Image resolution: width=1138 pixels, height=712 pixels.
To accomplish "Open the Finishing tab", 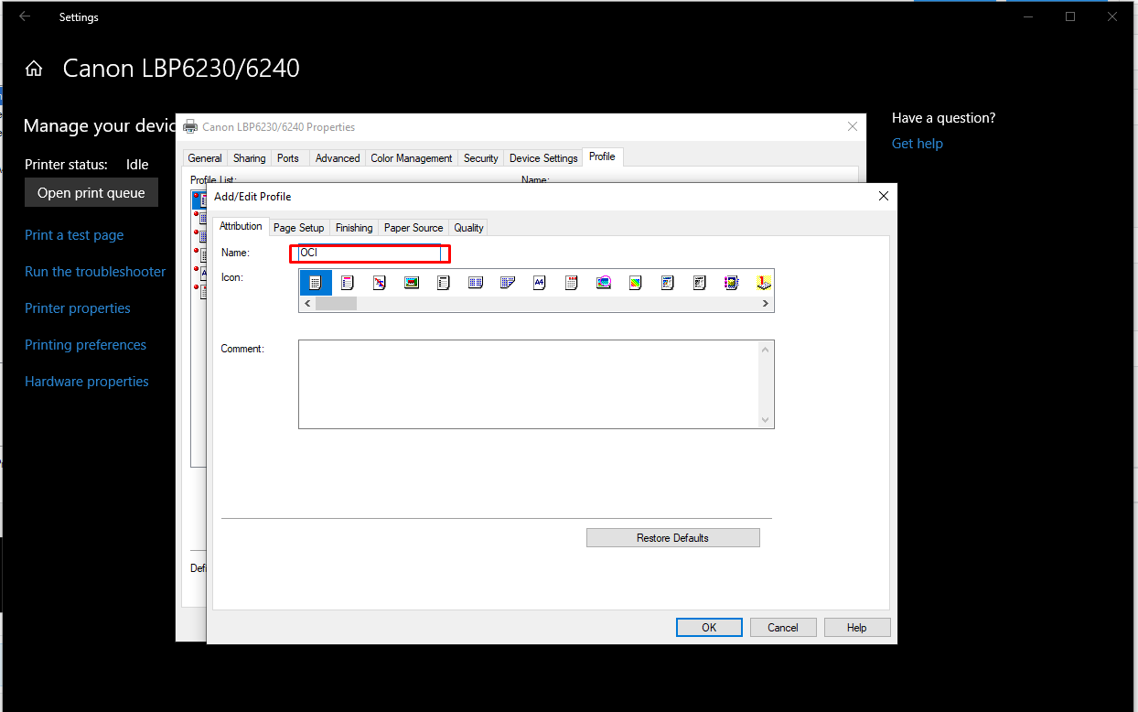I will tap(354, 228).
